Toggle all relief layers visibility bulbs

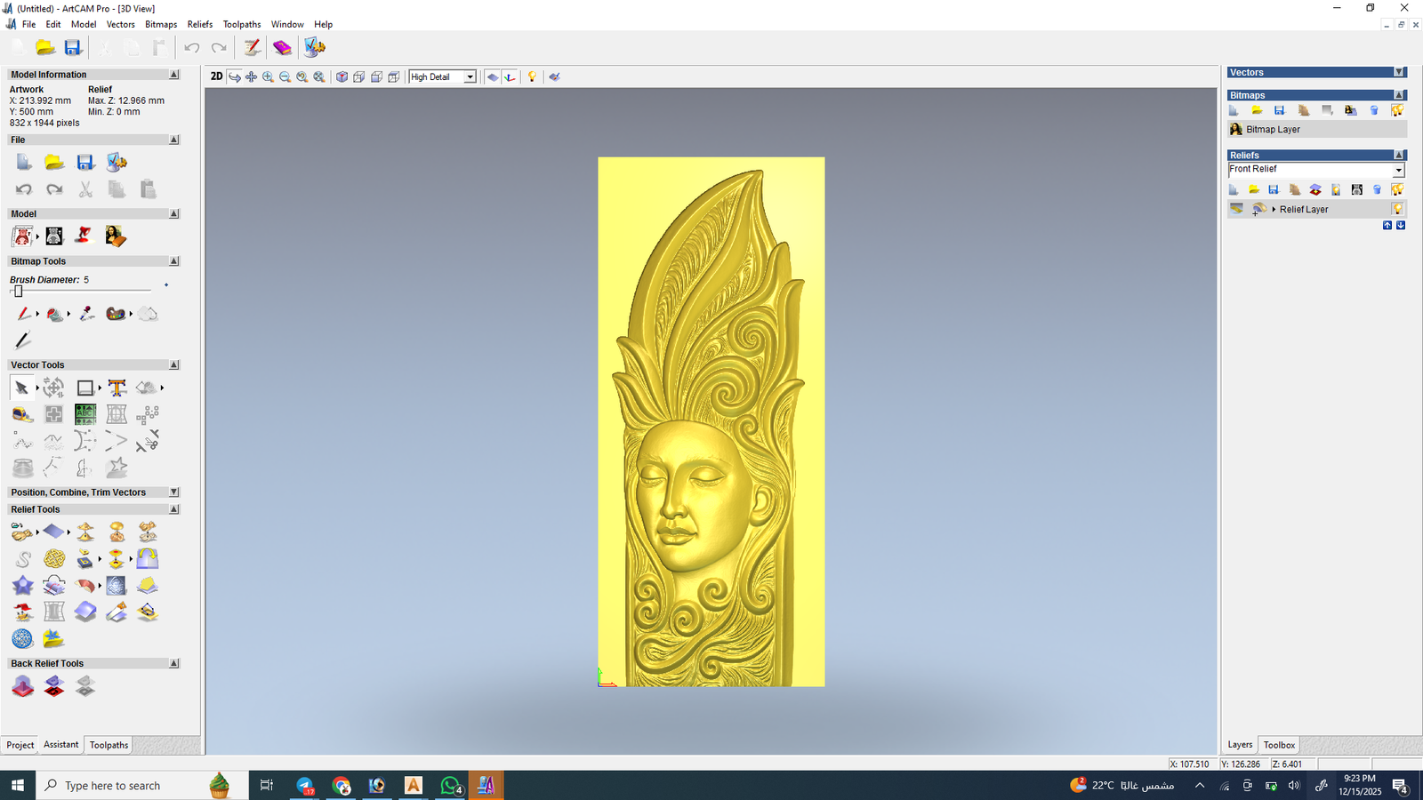(x=1397, y=189)
